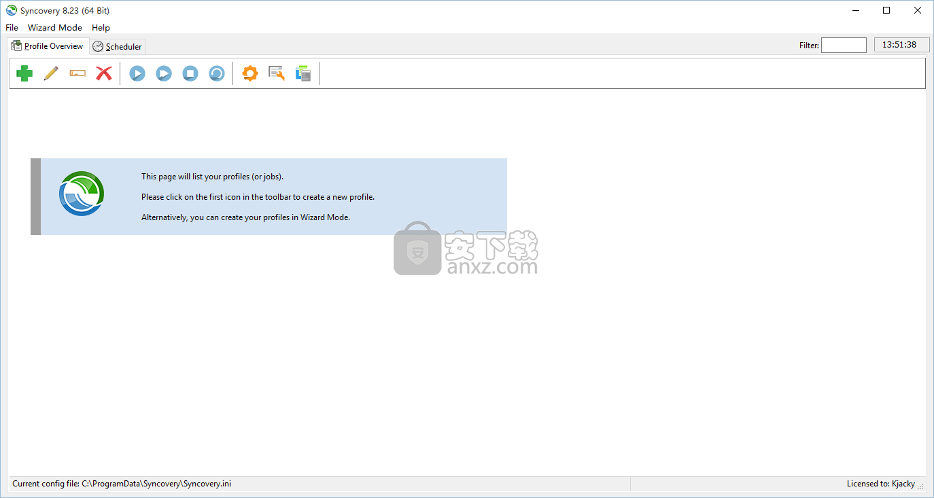Close the Syncovery window
This screenshot has width=934, height=498.
click(918, 10)
